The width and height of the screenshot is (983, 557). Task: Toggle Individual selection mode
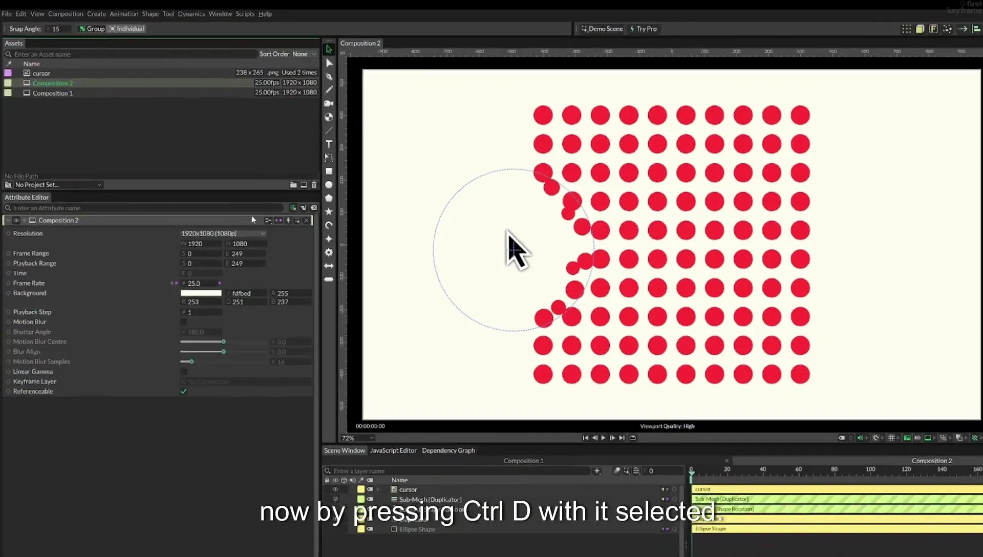point(126,29)
